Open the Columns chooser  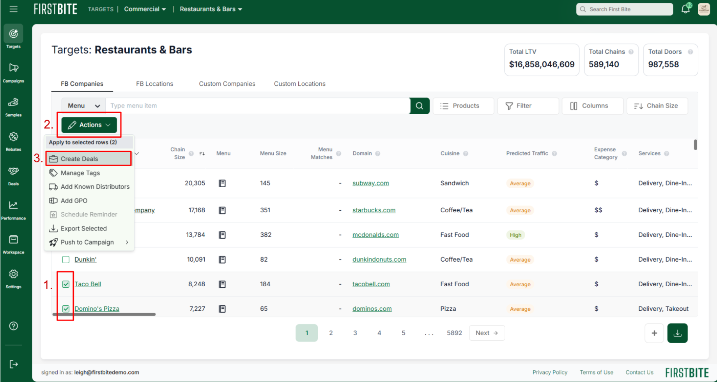click(x=592, y=106)
